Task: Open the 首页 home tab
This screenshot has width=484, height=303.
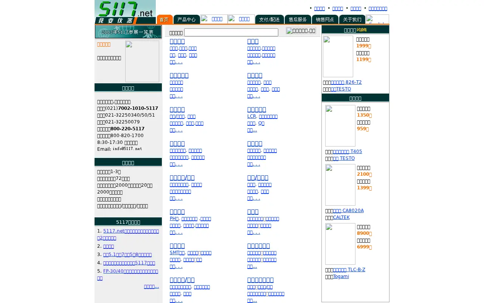Action: 165,19
